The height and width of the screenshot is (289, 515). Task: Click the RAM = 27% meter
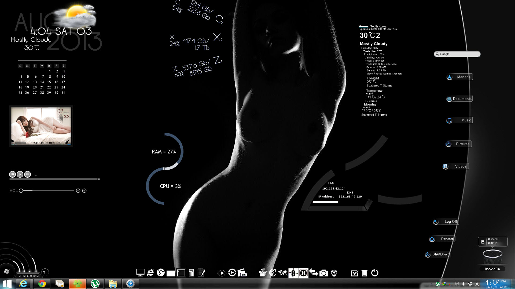164,152
